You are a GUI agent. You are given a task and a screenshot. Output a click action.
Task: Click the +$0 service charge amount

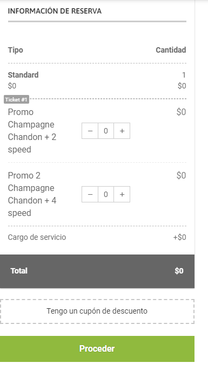coord(180,237)
